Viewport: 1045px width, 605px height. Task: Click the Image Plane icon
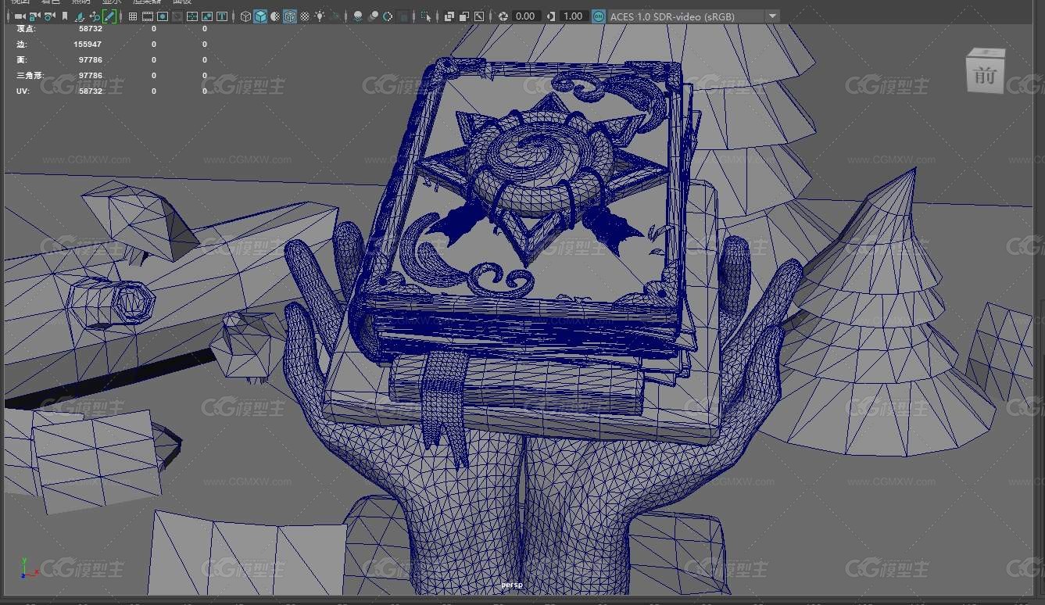[x=80, y=16]
